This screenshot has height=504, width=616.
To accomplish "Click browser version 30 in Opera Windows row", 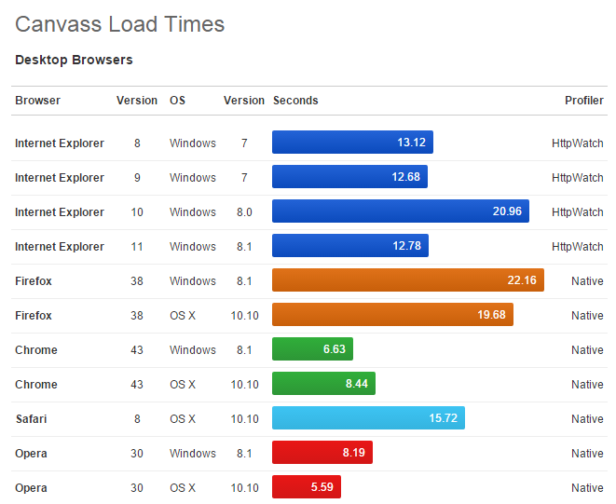I will pyautogui.click(x=137, y=454).
